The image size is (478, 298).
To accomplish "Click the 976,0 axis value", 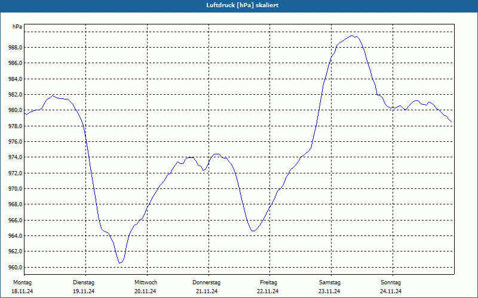I will 16,142.
